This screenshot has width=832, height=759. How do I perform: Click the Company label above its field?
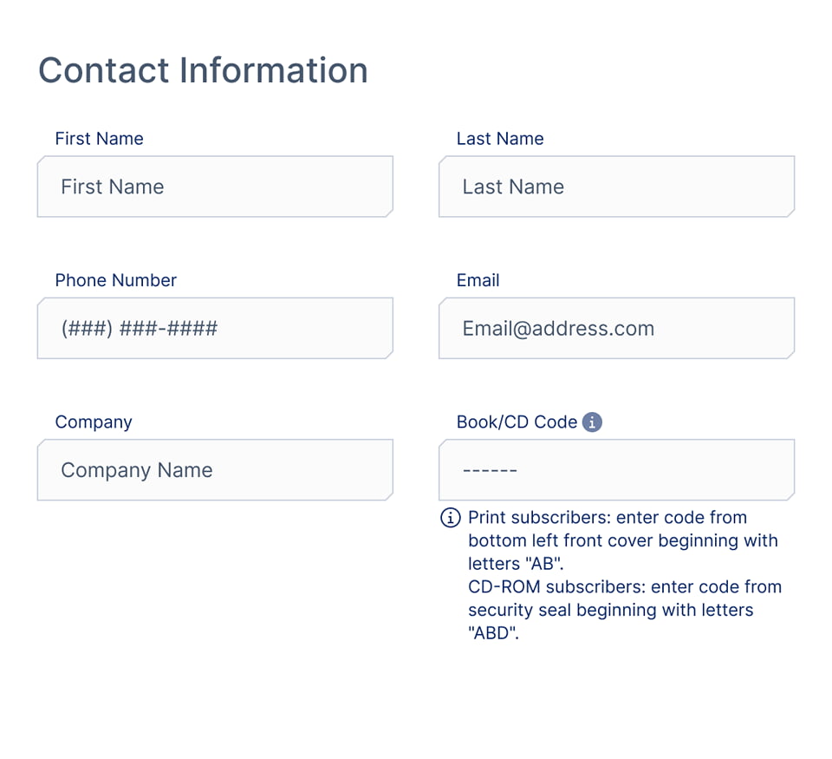tap(94, 422)
